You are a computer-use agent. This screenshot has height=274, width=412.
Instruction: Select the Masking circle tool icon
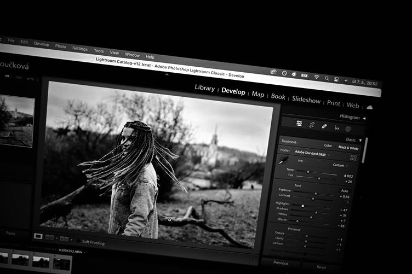(348, 129)
